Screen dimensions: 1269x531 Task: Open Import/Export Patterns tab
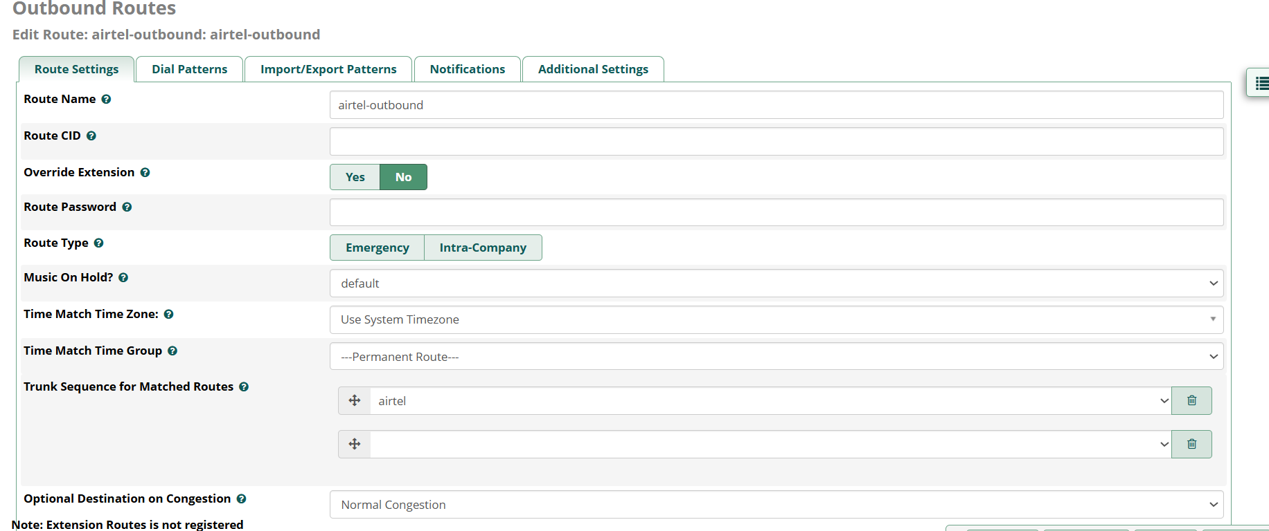(328, 69)
